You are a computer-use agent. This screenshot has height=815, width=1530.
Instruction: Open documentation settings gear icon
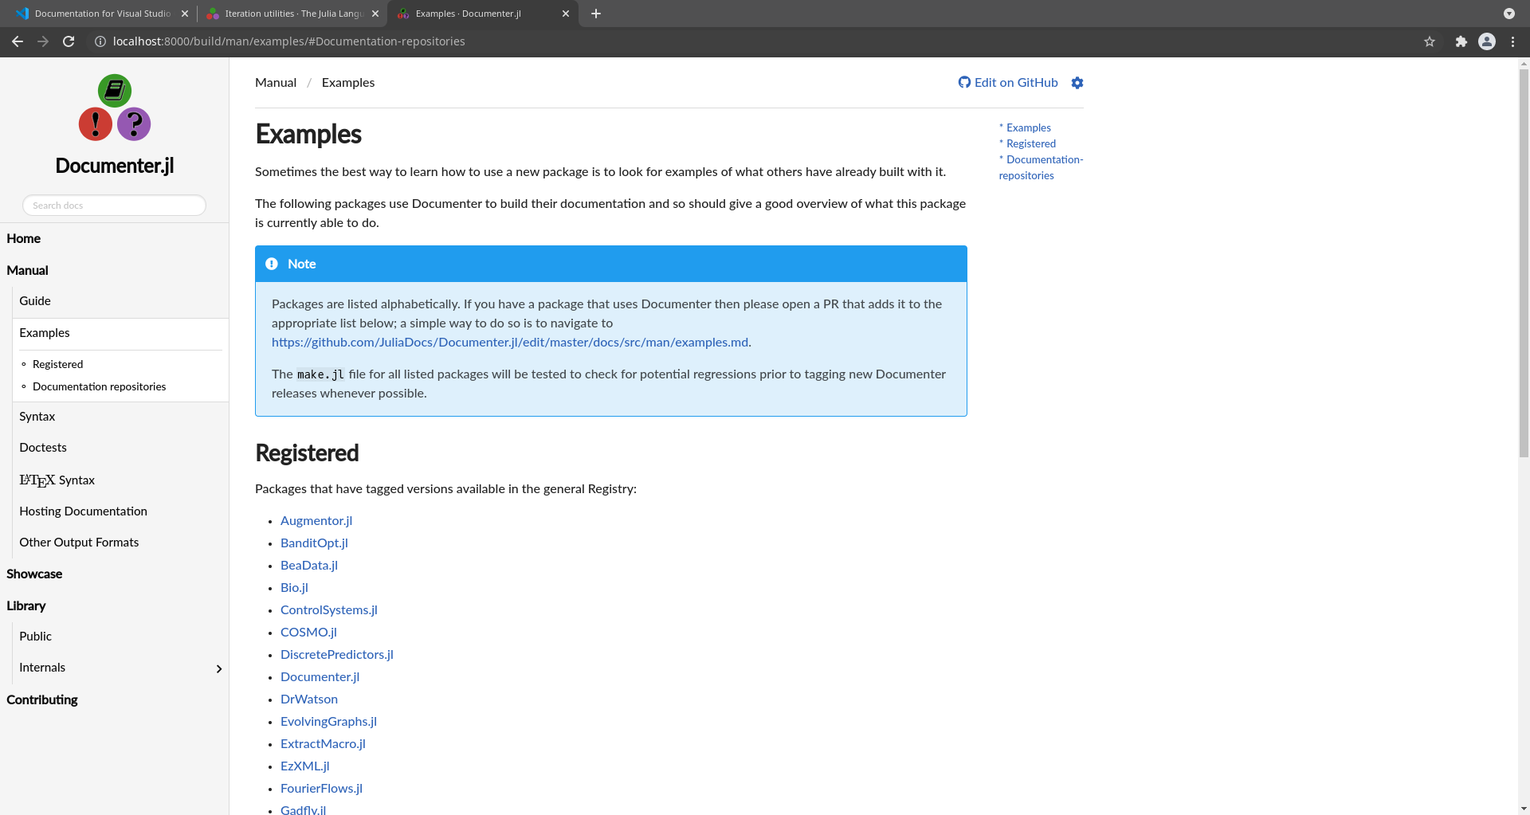1077,83
